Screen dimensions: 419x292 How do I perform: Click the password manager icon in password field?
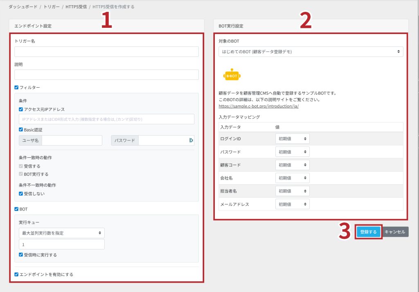click(191, 140)
